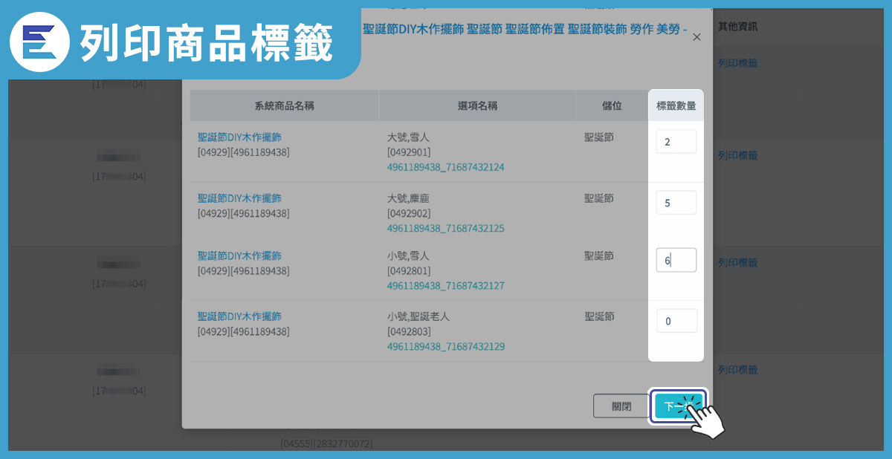The height and width of the screenshot is (459, 892).
Task: Open product link in 小號,聖誕老人 row
Action: tap(239, 316)
